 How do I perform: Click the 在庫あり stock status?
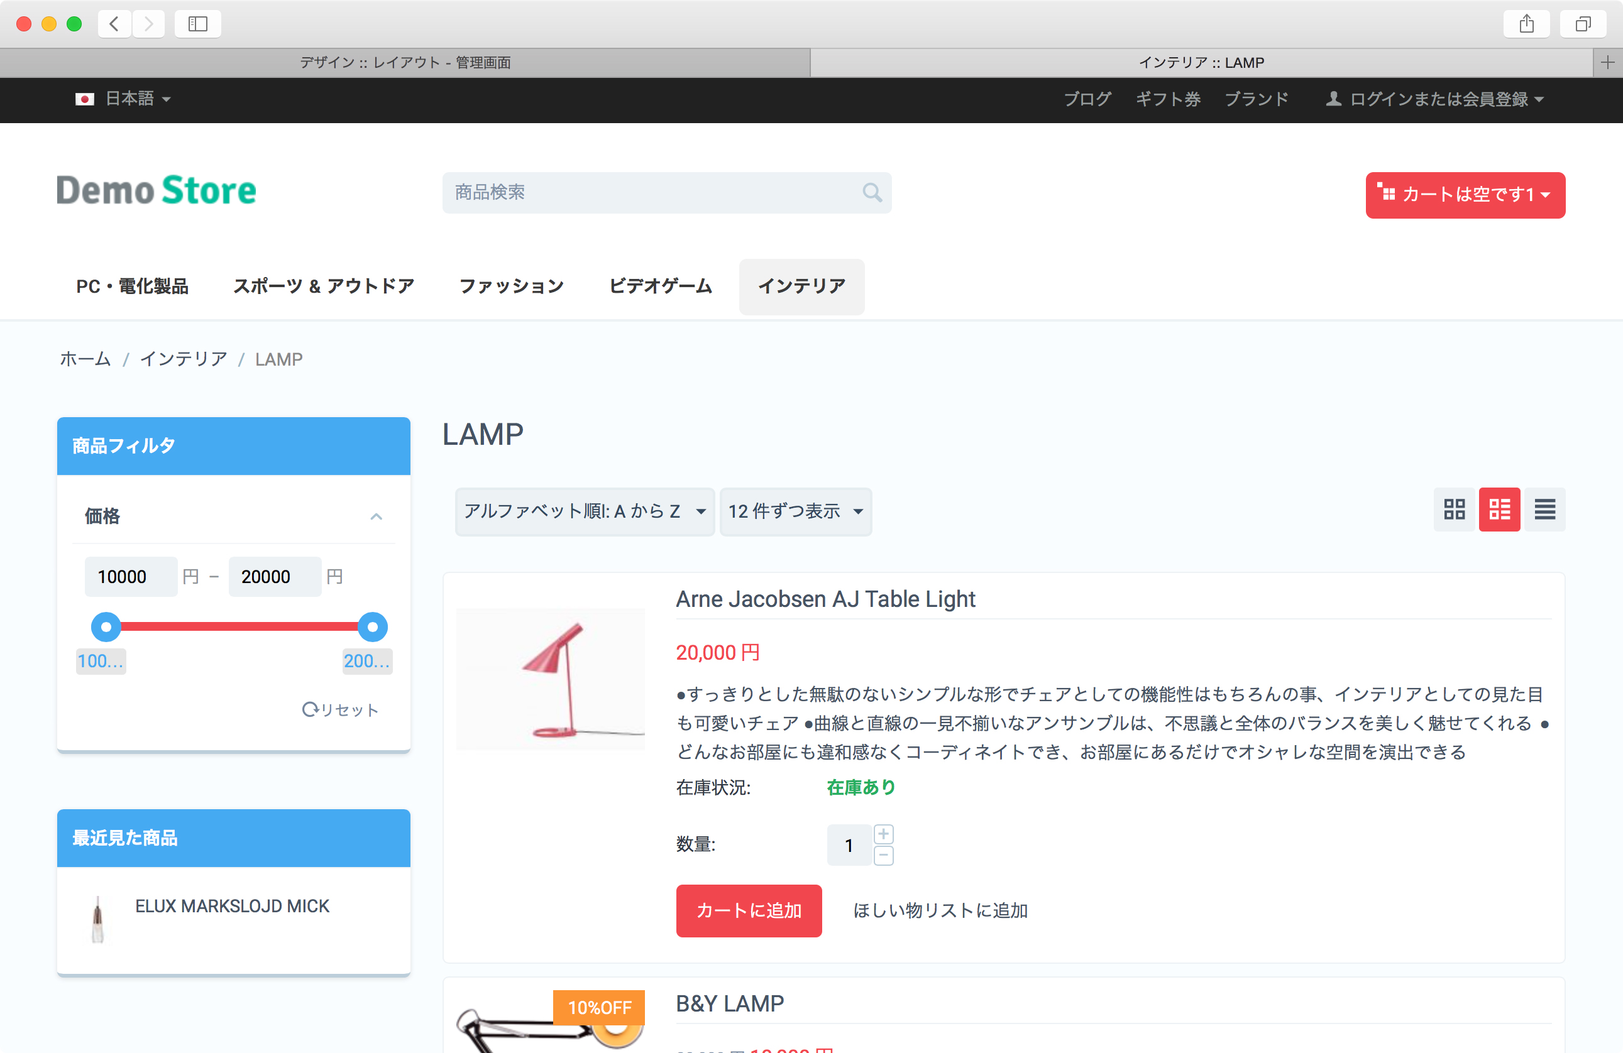861,787
